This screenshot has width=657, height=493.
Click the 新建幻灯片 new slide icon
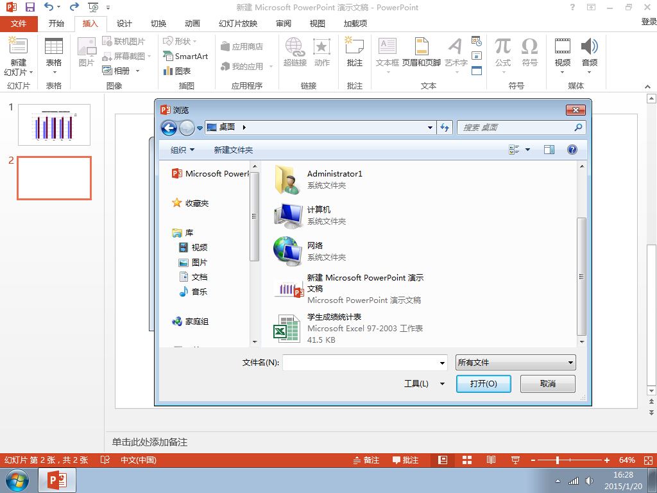pos(18,46)
